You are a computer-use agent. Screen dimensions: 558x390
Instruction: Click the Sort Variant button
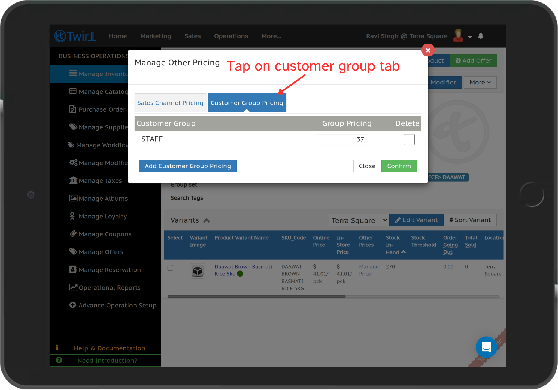[x=470, y=220]
